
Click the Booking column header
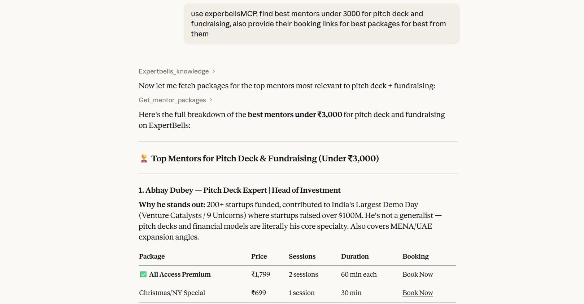[x=415, y=256]
